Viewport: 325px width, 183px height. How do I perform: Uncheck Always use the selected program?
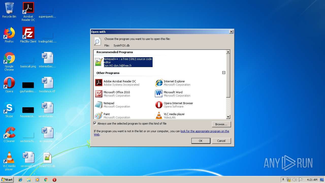(95, 124)
